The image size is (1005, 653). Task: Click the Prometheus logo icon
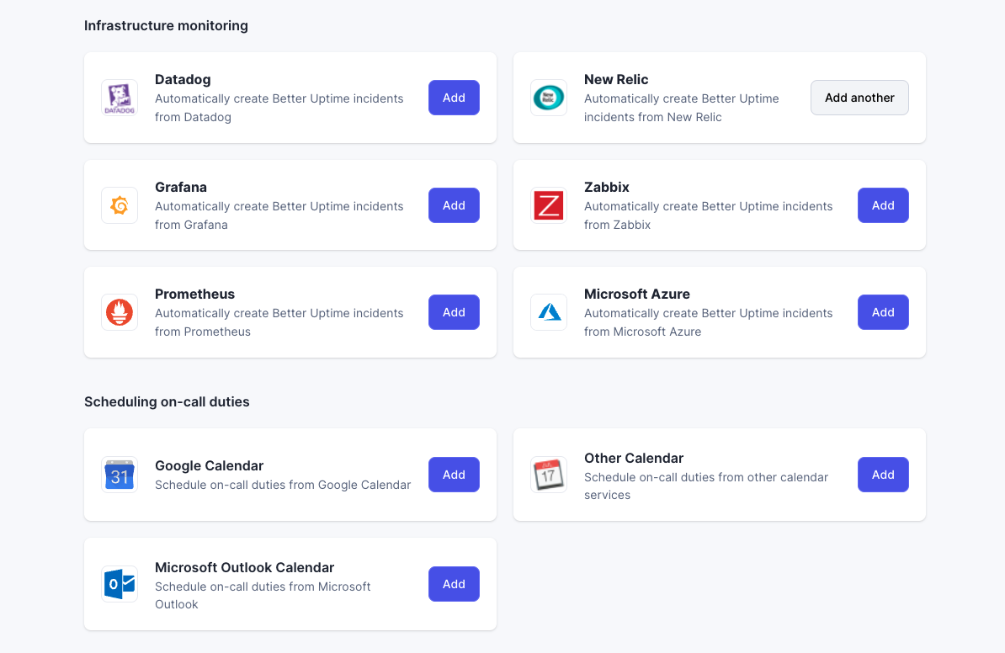(x=120, y=312)
